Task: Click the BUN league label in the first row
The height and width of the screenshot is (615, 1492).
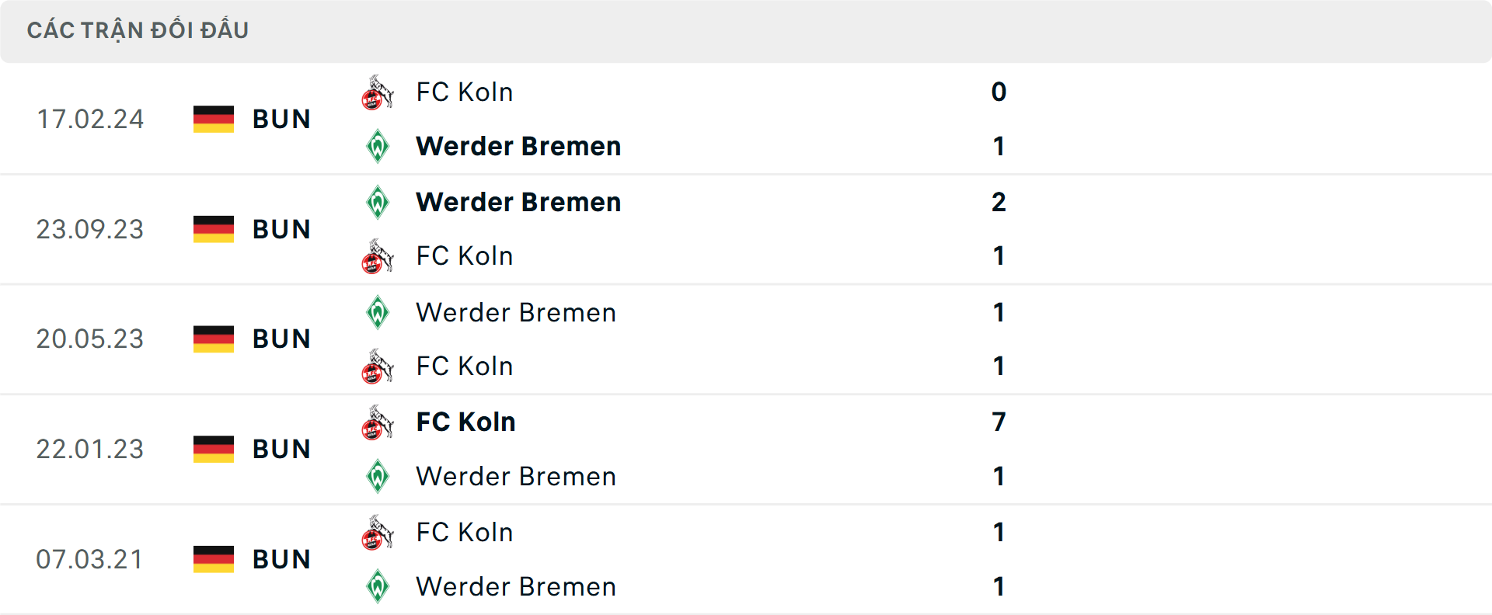Action: pos(281,119)
